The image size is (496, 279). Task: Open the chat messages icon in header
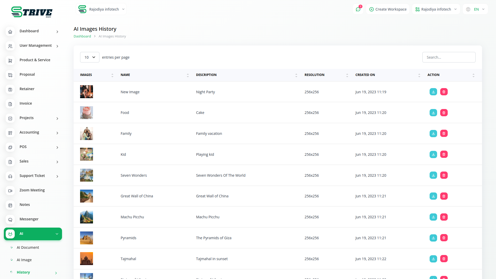click(358, 9)
